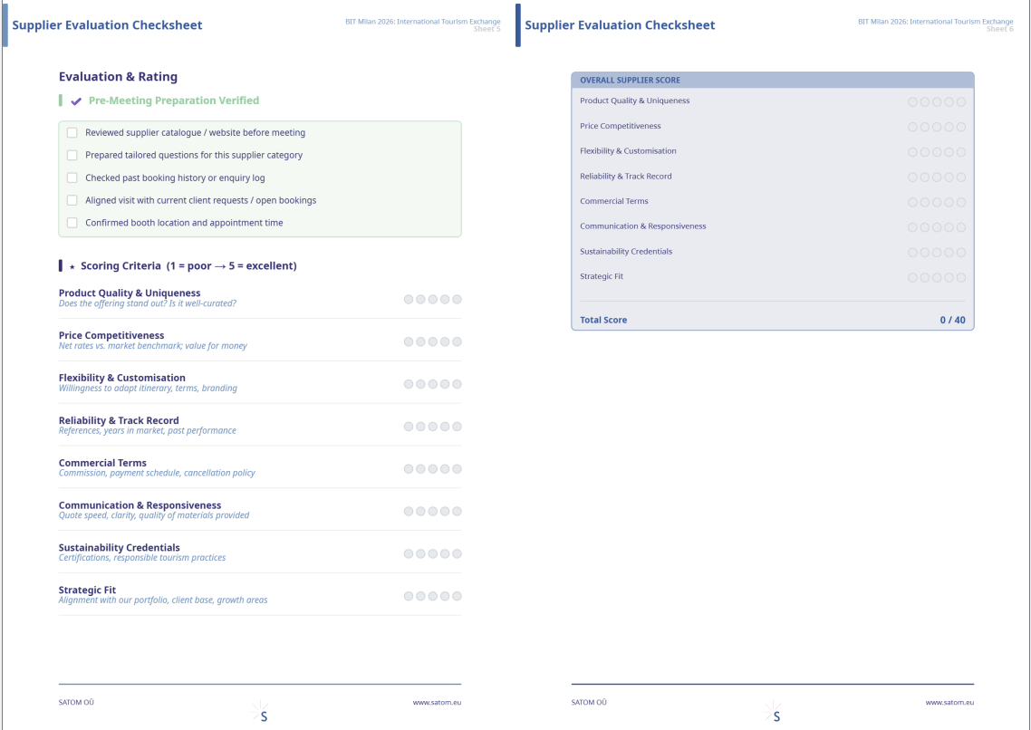1031x730 pixels.
Task: Open www.satom.eu link on Sheet 6 page
Action: [949, 703]
